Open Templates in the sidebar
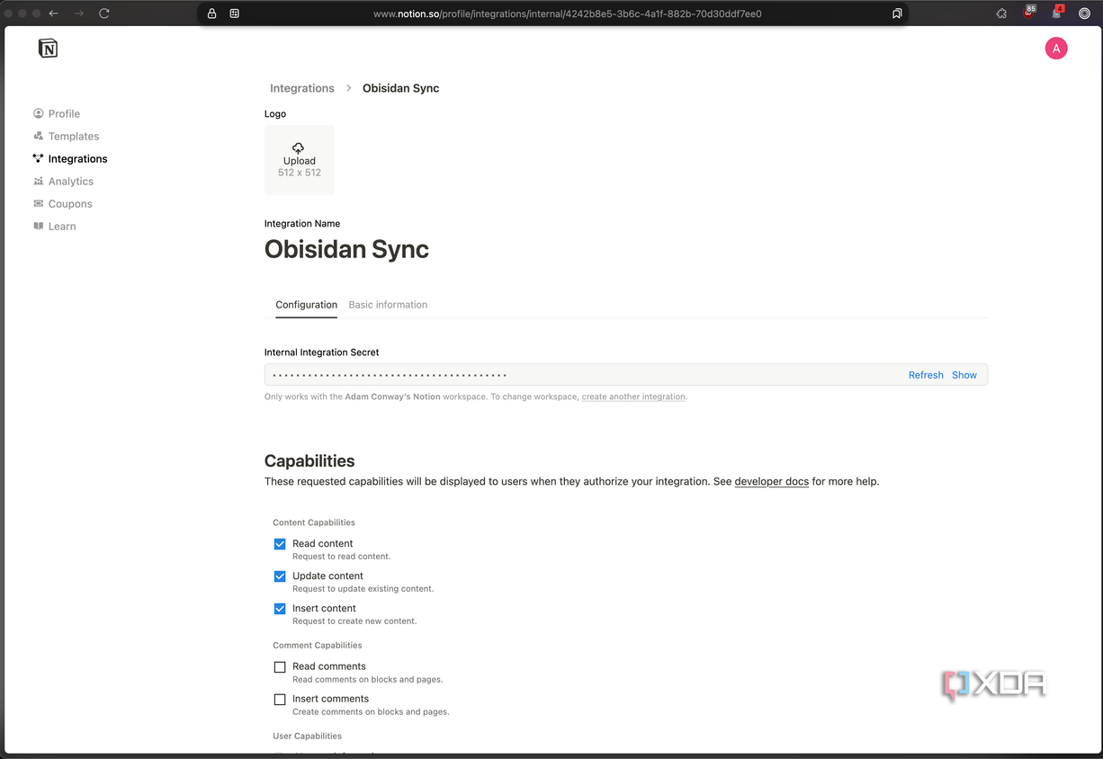 click(74, 136)
